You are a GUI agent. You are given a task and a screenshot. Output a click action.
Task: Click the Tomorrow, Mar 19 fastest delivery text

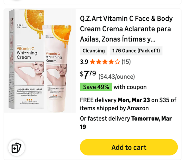[x=126, y=123]
